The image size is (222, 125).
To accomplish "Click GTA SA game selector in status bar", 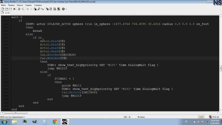I will [x=214, y=117].
